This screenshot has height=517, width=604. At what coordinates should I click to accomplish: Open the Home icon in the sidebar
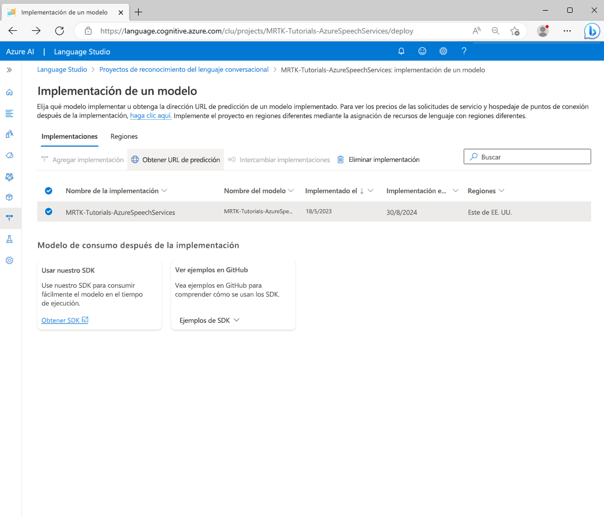[9, 92]
